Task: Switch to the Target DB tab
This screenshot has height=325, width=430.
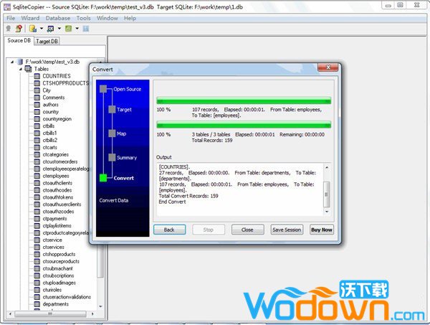Action: 48,41
